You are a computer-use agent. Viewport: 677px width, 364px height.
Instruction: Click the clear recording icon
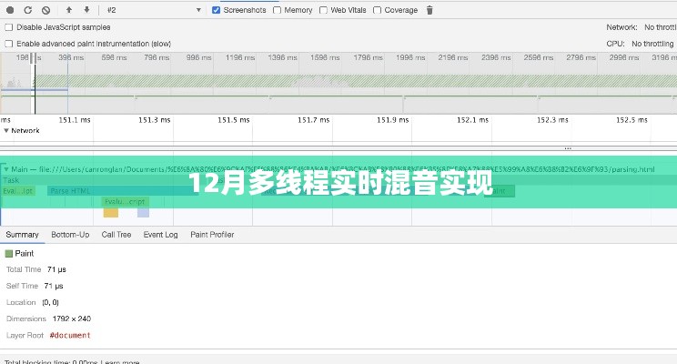click(x=45, y=10)
